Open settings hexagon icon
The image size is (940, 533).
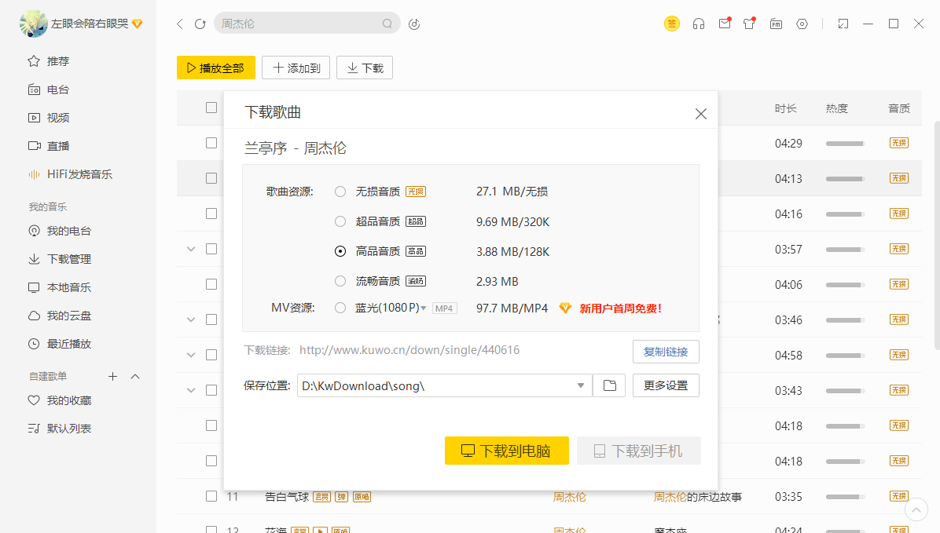tap(802, 24)
